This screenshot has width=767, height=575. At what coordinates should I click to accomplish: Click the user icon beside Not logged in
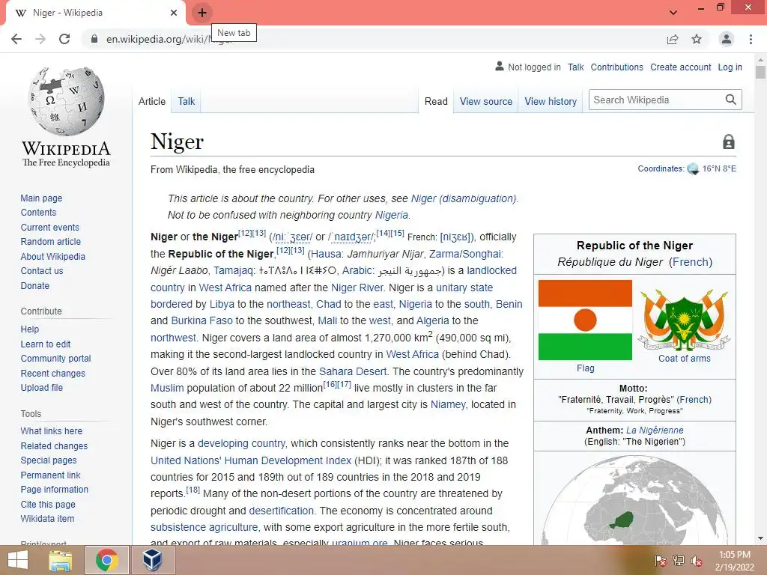pyautogui.click(x=500, y=66)
